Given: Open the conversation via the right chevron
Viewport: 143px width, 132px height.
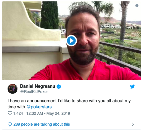Looking at the screenshot, I should click(133, 124).
